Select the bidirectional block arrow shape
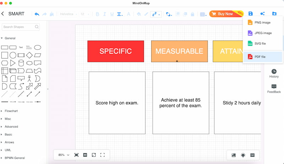The width and height of the screenshot is (284, 164). [x=29, y=86]
